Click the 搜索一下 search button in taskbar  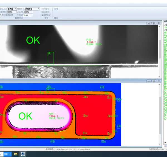pos(8,154)
